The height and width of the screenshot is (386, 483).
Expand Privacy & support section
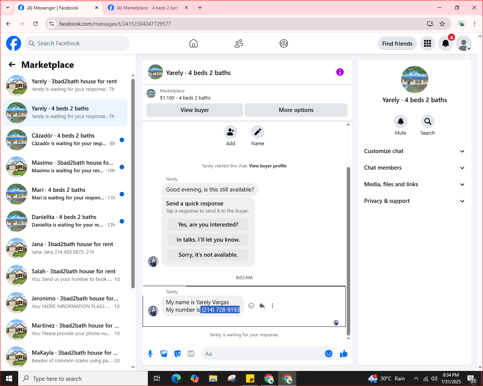tap(415, 201)
